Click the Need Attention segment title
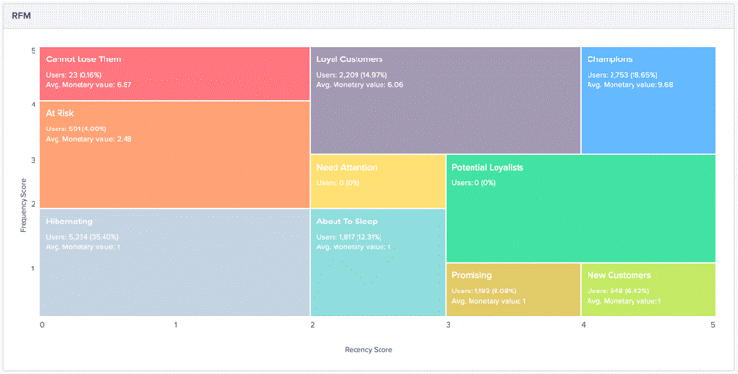The height and width of the screenshot is (374, 738). 346,167
